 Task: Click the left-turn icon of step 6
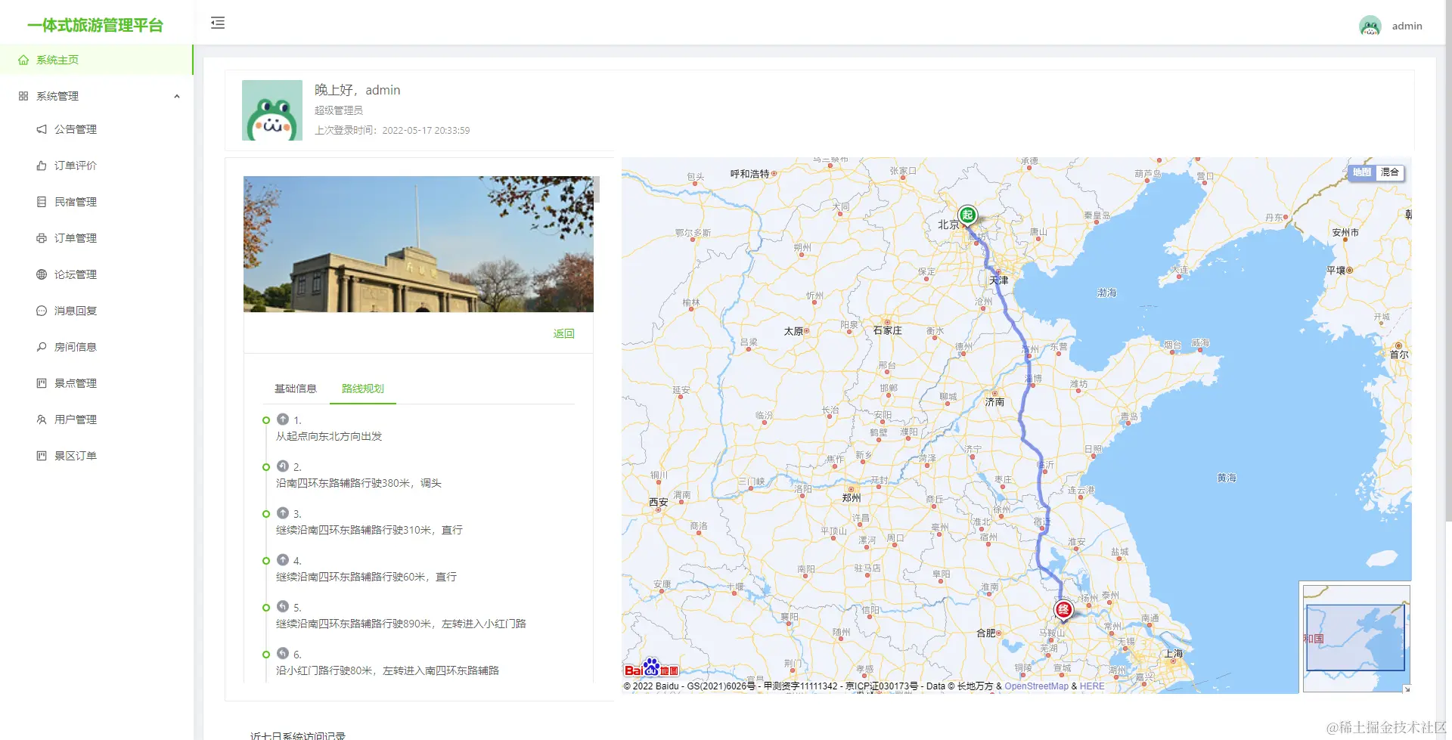tap(283, 653)
